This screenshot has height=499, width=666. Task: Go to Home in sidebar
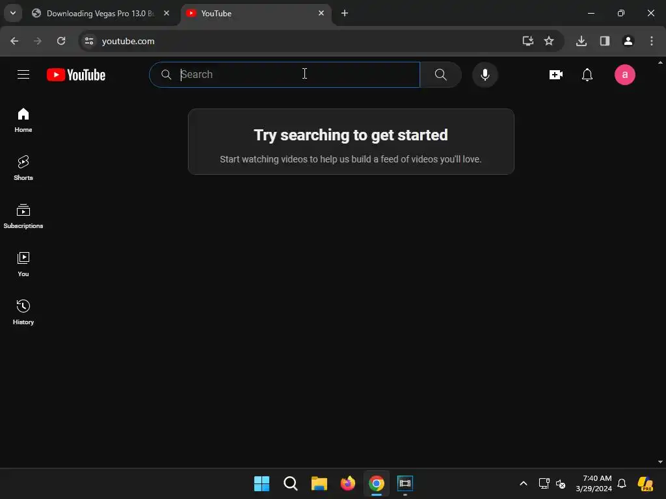(23, 120)
